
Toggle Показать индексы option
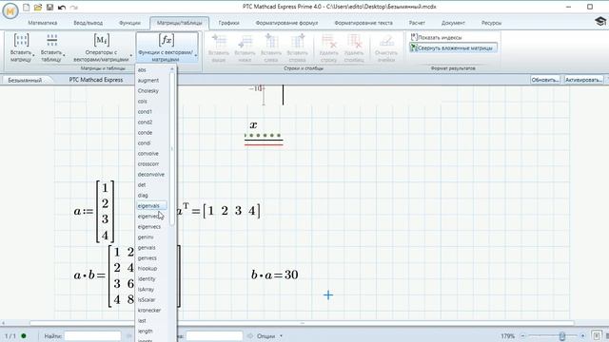click(436, 37)
